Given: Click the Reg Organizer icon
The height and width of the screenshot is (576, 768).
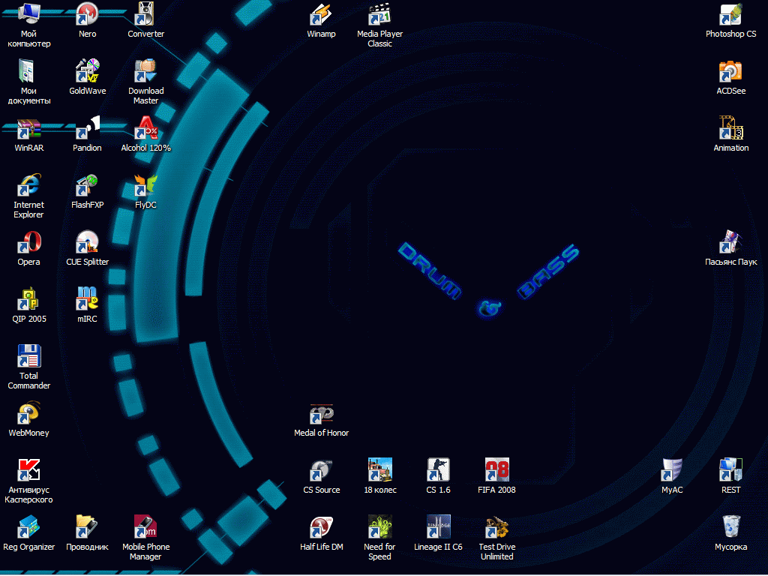Looking at the screenshot, I should [29, 527].
